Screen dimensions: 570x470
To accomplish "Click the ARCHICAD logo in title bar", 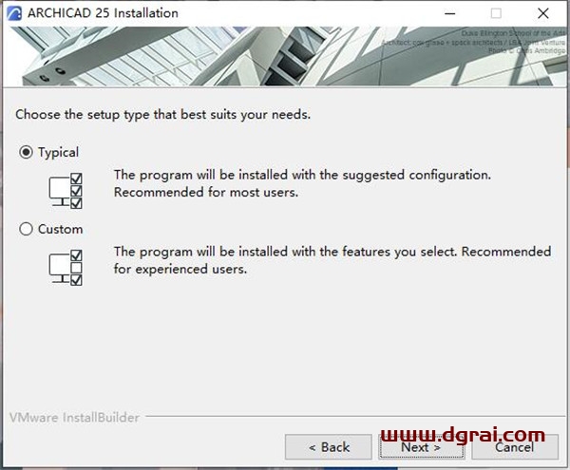I will coord(14,13).
